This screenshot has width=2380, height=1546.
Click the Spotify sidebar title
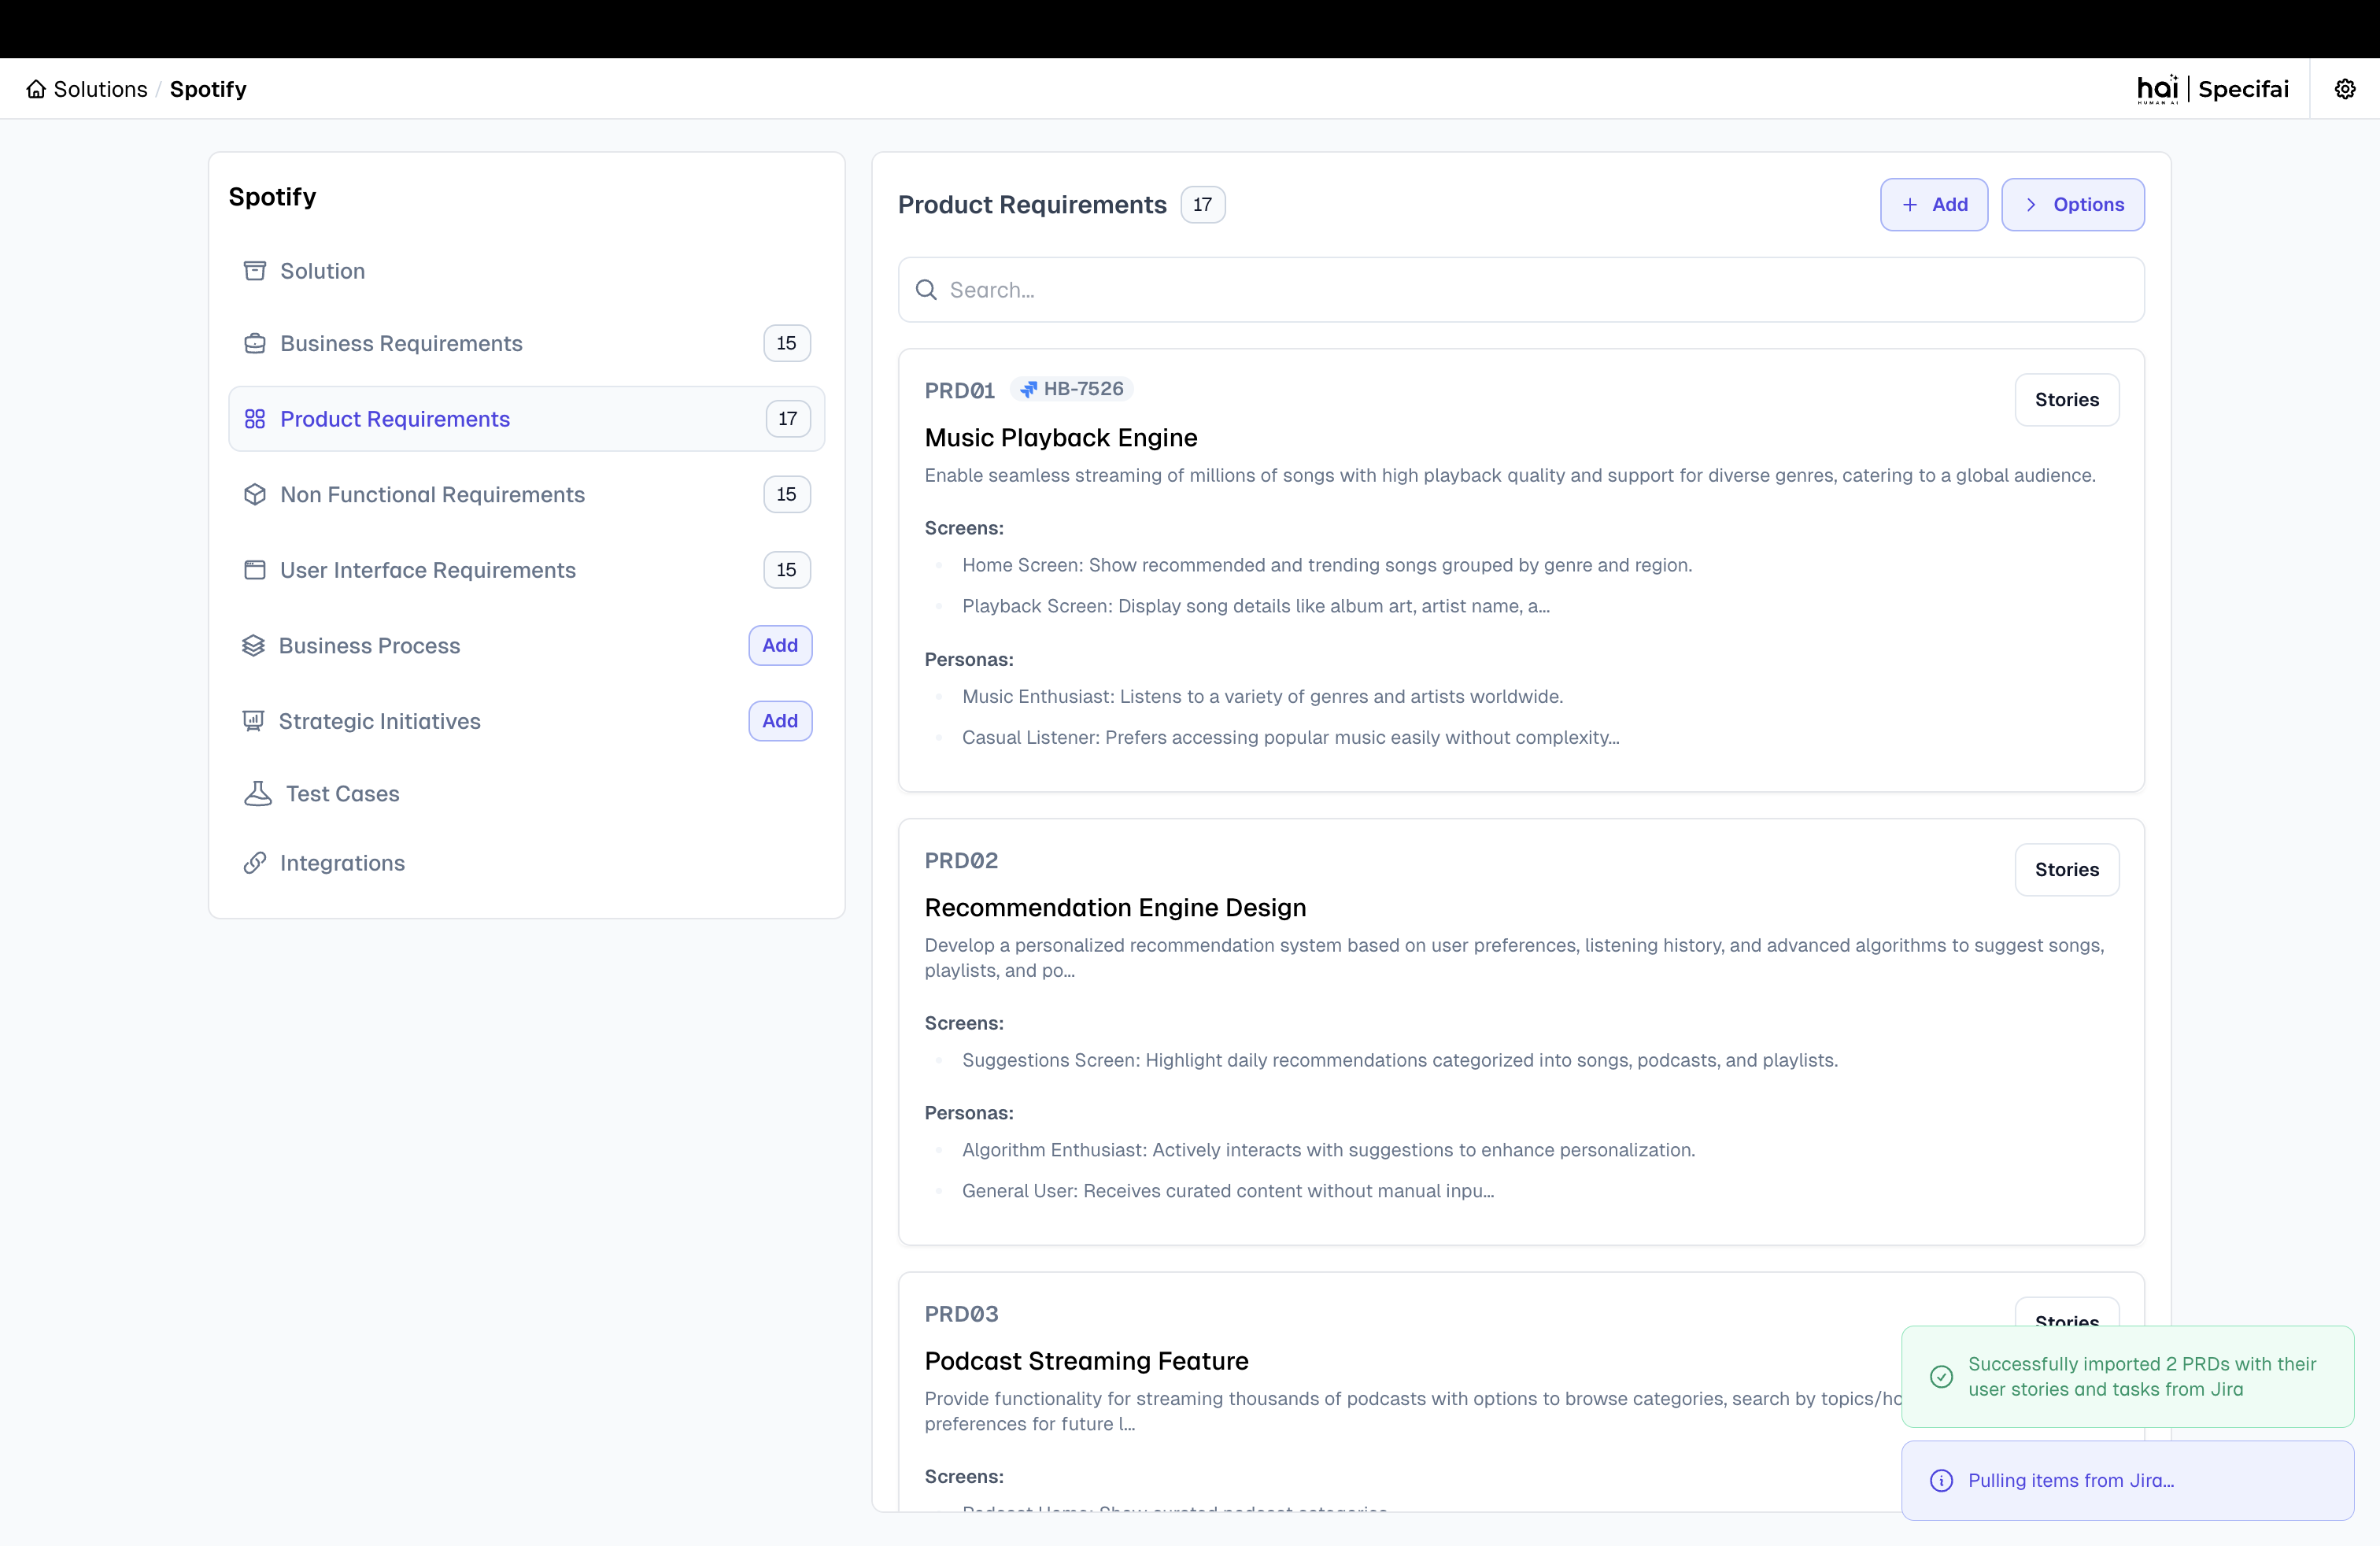[x=272, y=197]
